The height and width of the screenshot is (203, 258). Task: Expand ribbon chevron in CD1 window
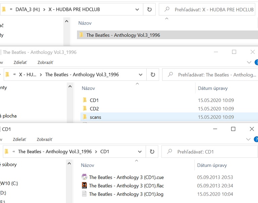click(248, 139)
